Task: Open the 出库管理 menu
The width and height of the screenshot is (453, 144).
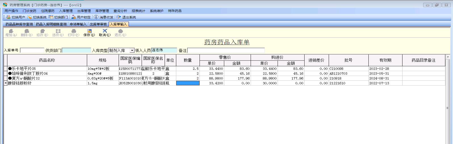Action: point(84,11)
